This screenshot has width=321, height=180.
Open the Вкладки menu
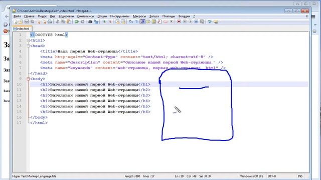184,16
